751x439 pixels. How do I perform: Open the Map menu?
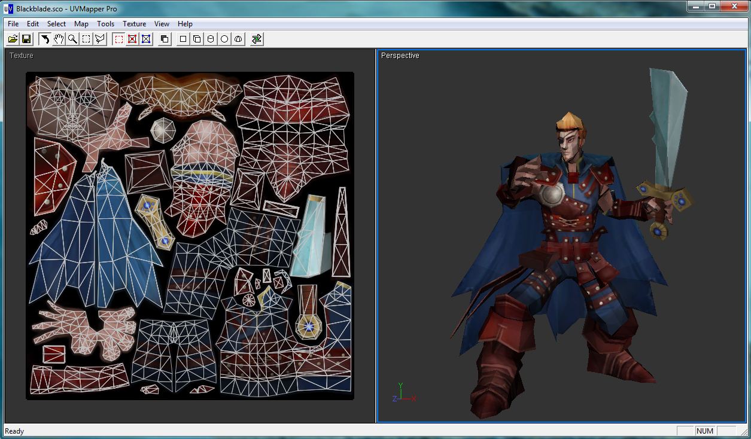81,24
